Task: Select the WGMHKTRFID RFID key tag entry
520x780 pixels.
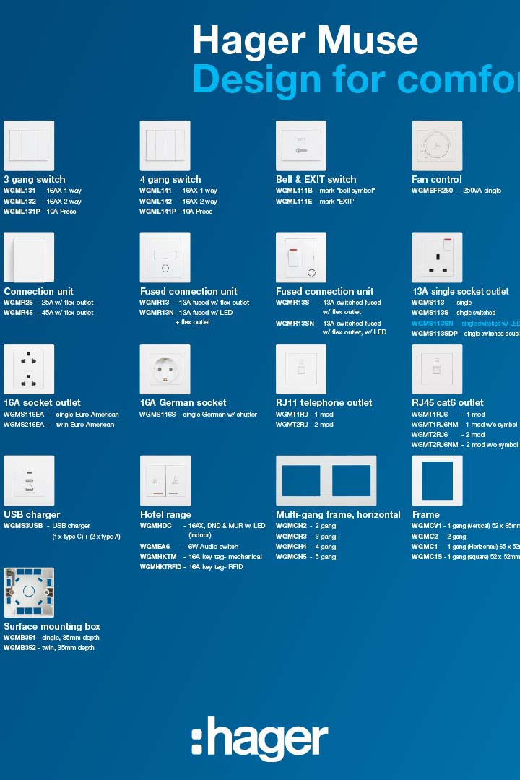Action: pyautogui.click(x=160, y=567)
